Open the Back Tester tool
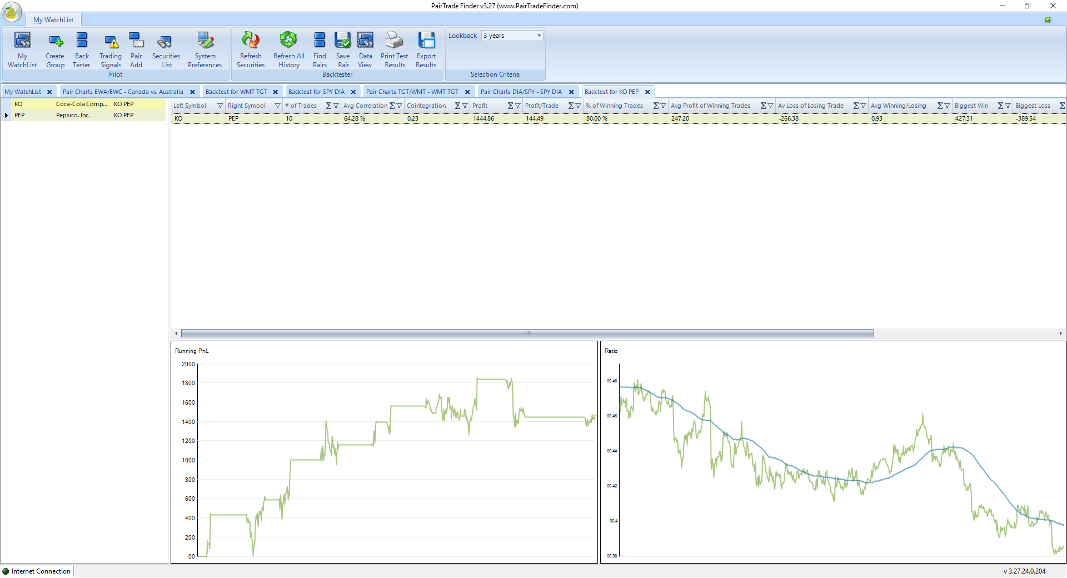The image size is (1067, 578). pyautogui.click(x=82, y=49)
